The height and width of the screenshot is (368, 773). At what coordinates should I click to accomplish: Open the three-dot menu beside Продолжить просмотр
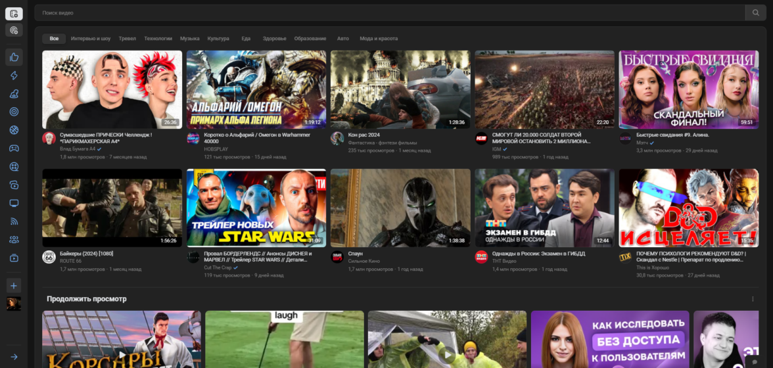[x=753, y=299]
